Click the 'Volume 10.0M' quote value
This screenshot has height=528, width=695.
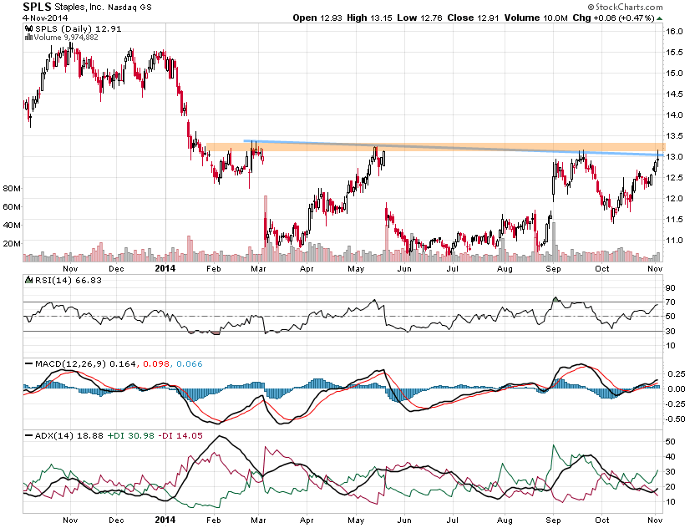[x=536, y=18]
